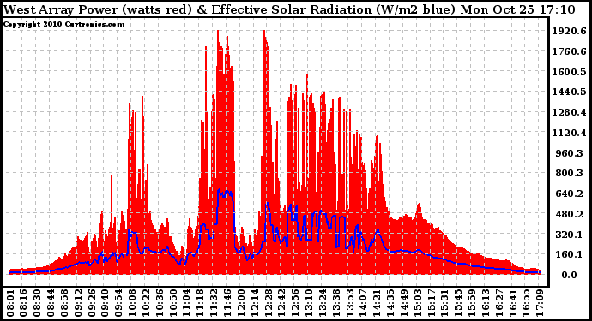Image resolution: width=592 pixels, height=321 pixels.
Task: Click the 14:35 time label
Action: coord(390,303)
